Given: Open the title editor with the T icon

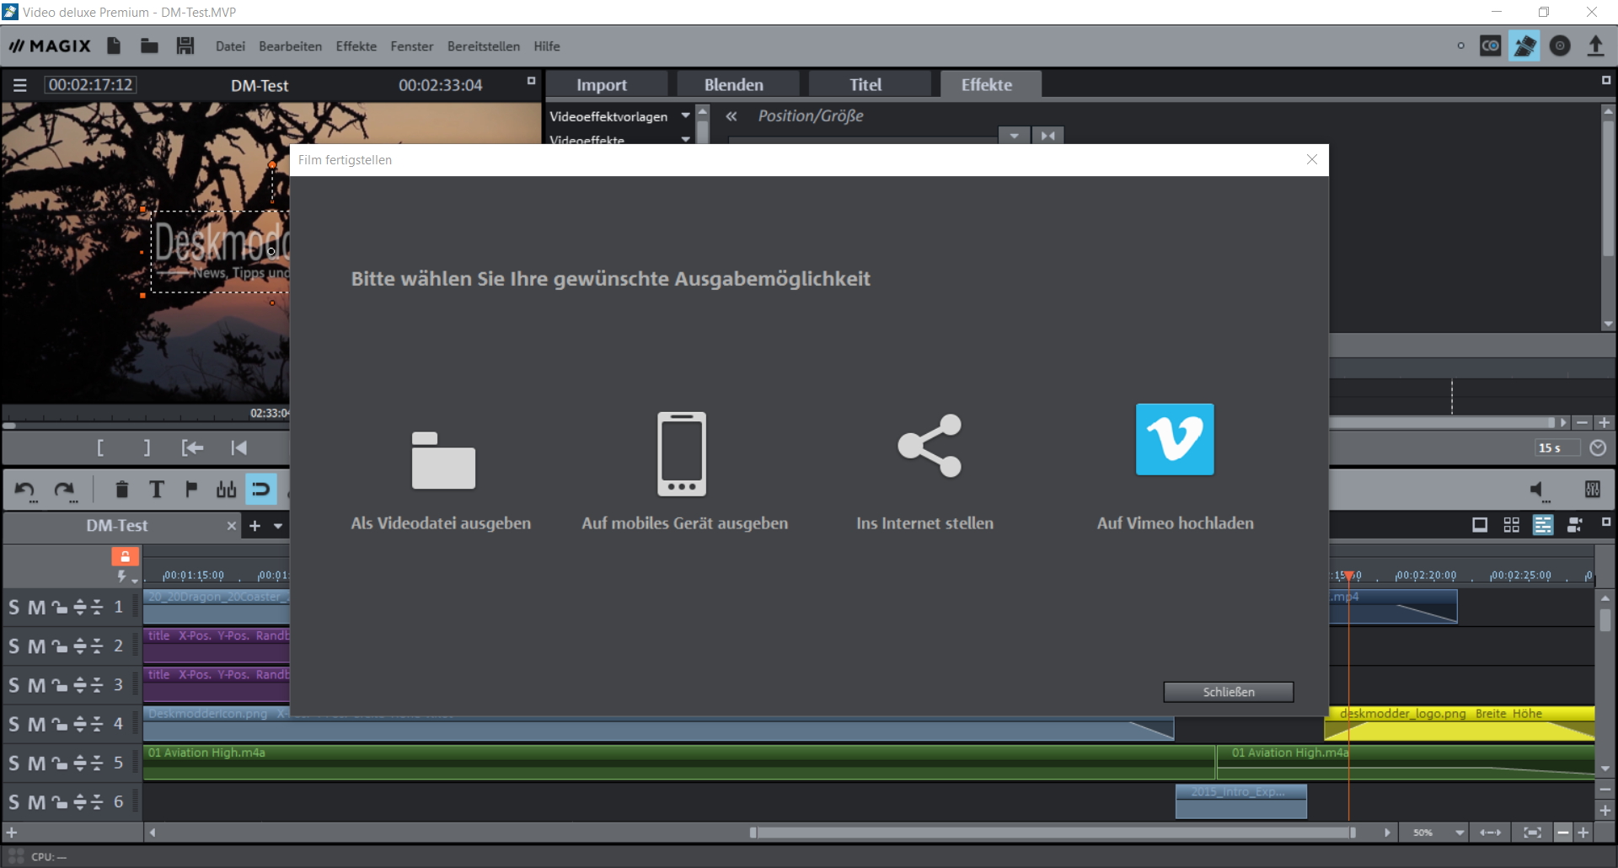Looking at the screenshot, I should click(157, 490).
